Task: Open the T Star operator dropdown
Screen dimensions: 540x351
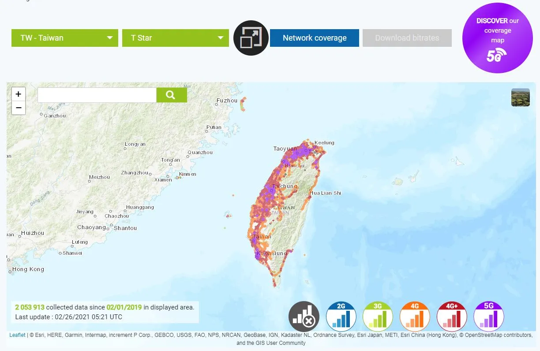Action: tap(176, 38)
